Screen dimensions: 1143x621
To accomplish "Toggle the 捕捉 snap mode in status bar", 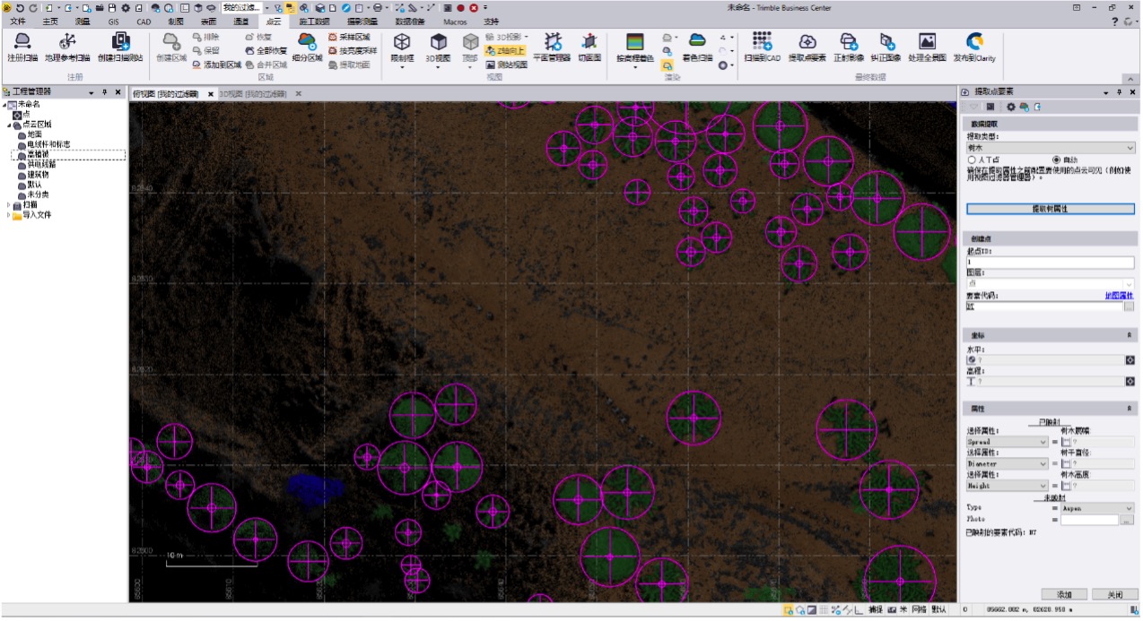I will pos(877,609).
